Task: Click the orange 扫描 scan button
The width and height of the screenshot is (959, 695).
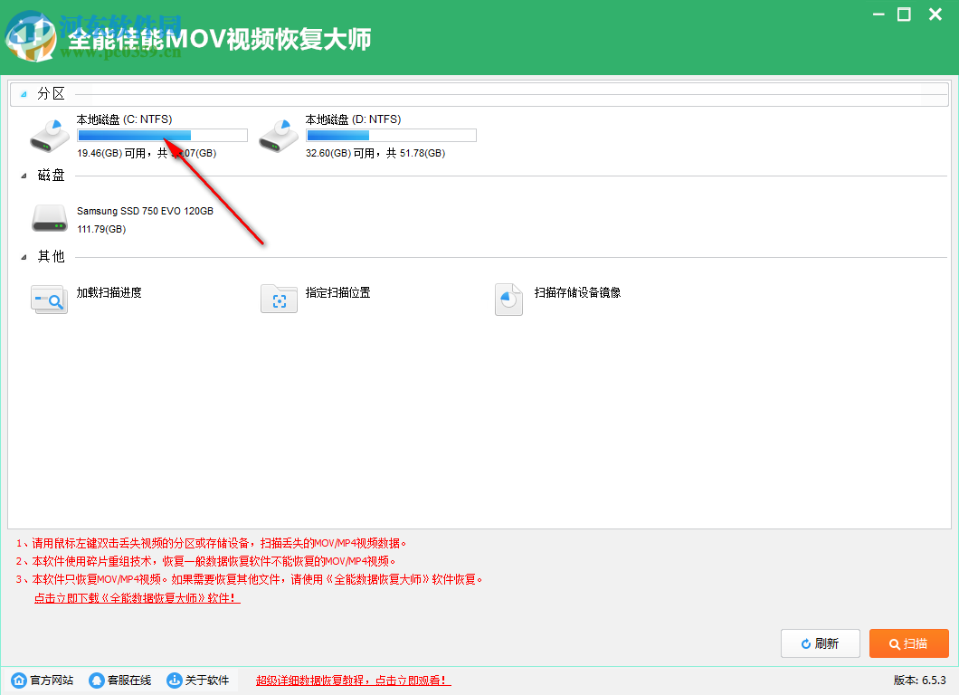Action: pos(909,643)
